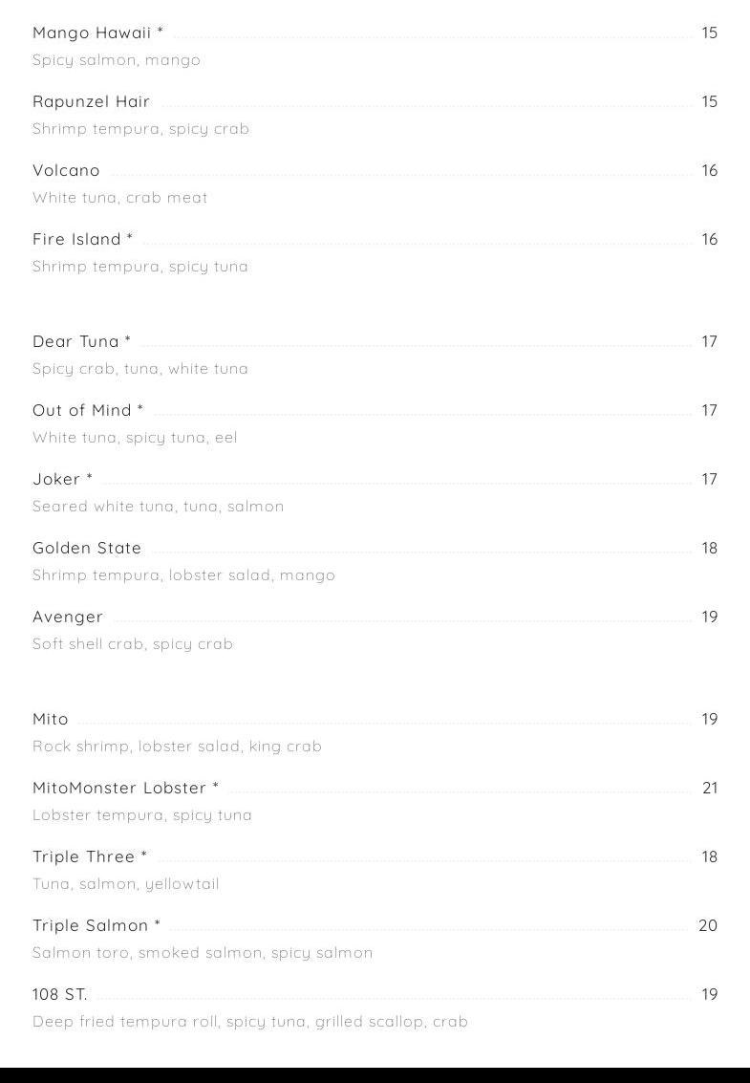Choose the Triple Salmon roll
Screen dimensions: 750x1083
(x=96, y=925)
